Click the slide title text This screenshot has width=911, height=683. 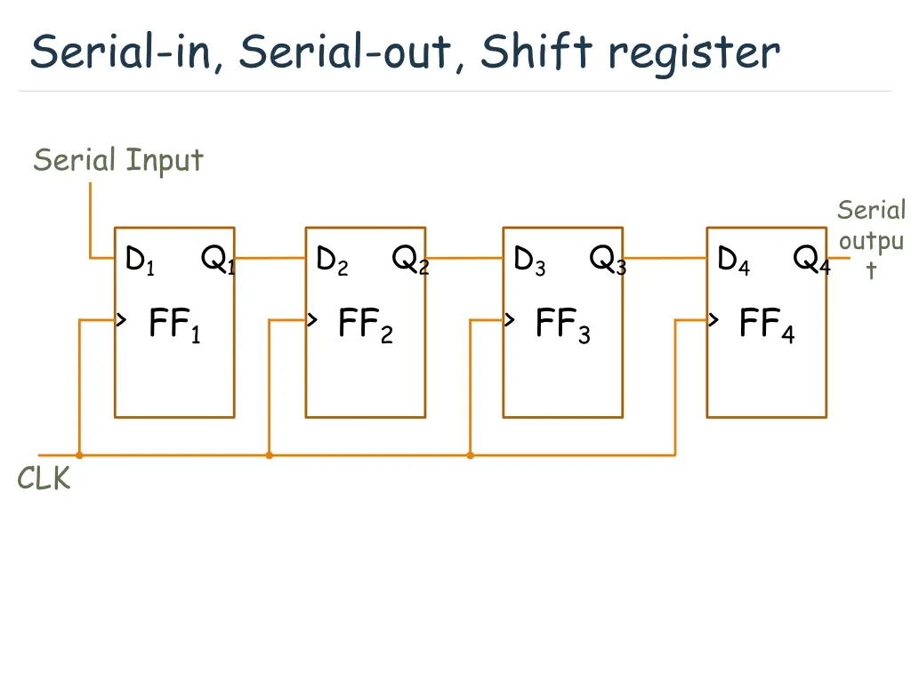[x=405, y=52]
